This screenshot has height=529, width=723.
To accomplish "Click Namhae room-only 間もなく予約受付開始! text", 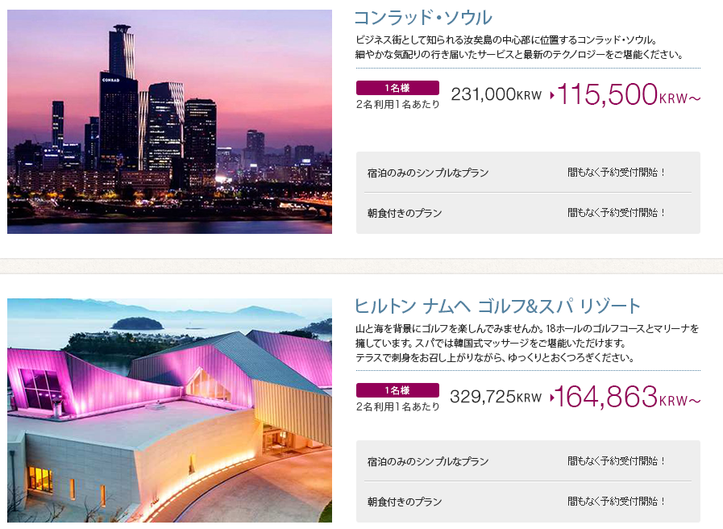I will (617, 461).
